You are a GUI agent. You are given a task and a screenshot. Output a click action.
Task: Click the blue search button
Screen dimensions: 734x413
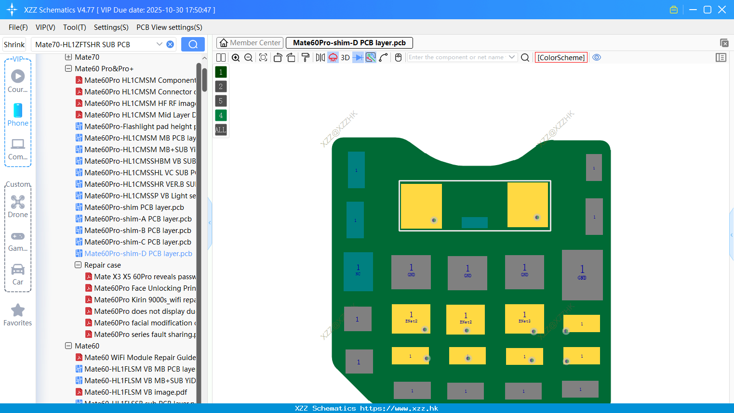point(193,44)
